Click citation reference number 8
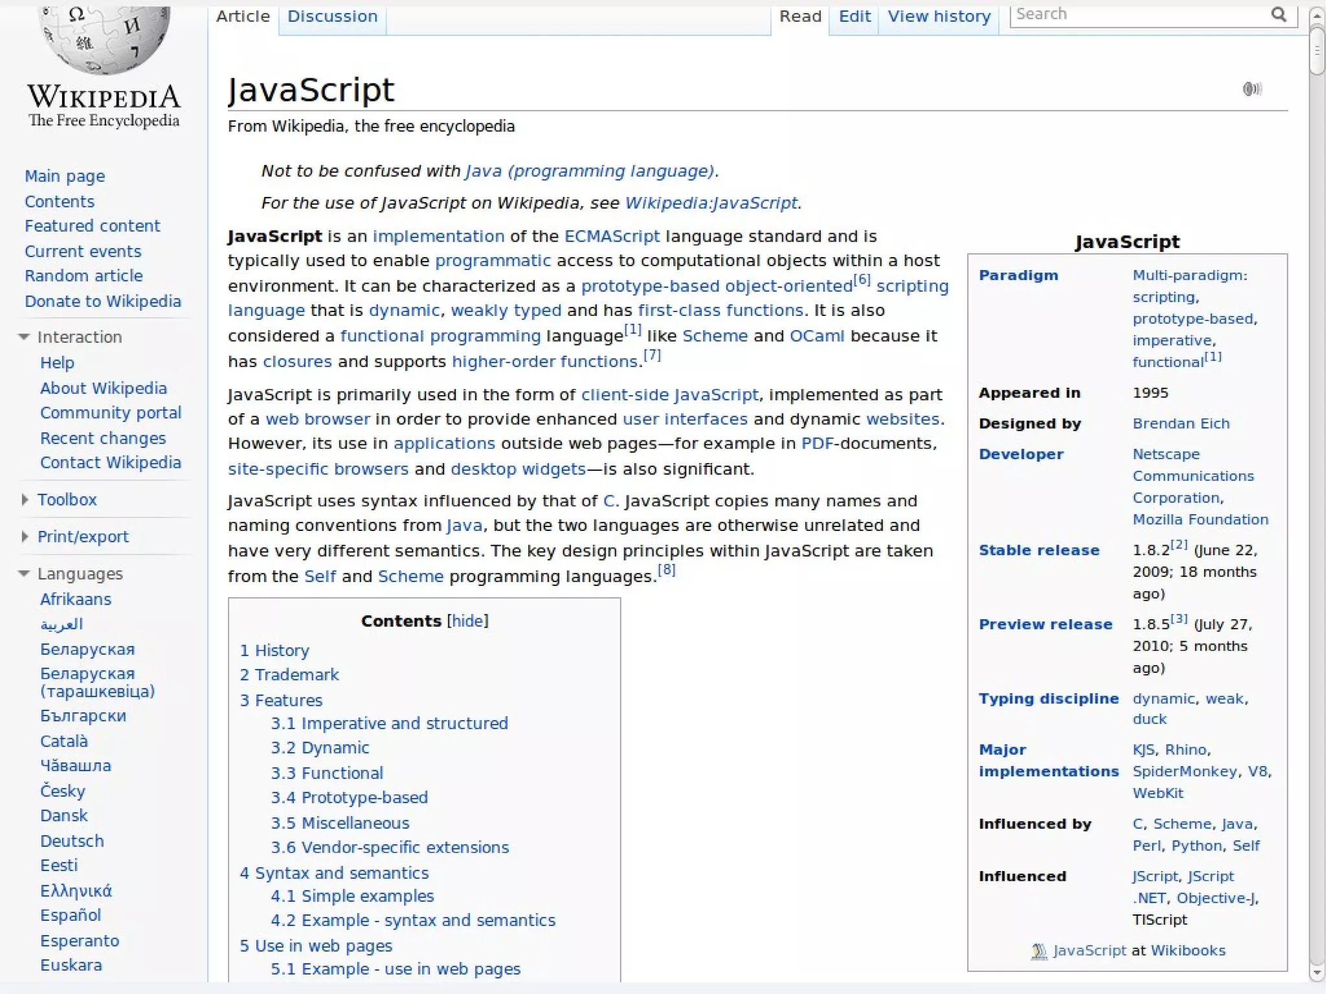This screenshot has height=994, width=1326. click(666, 570)
